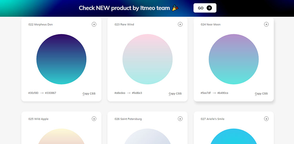The width and height of the screenshot is (294, 144).
Task: Download the 022 Morpheus Den gradient
Action: coord(94,24)
